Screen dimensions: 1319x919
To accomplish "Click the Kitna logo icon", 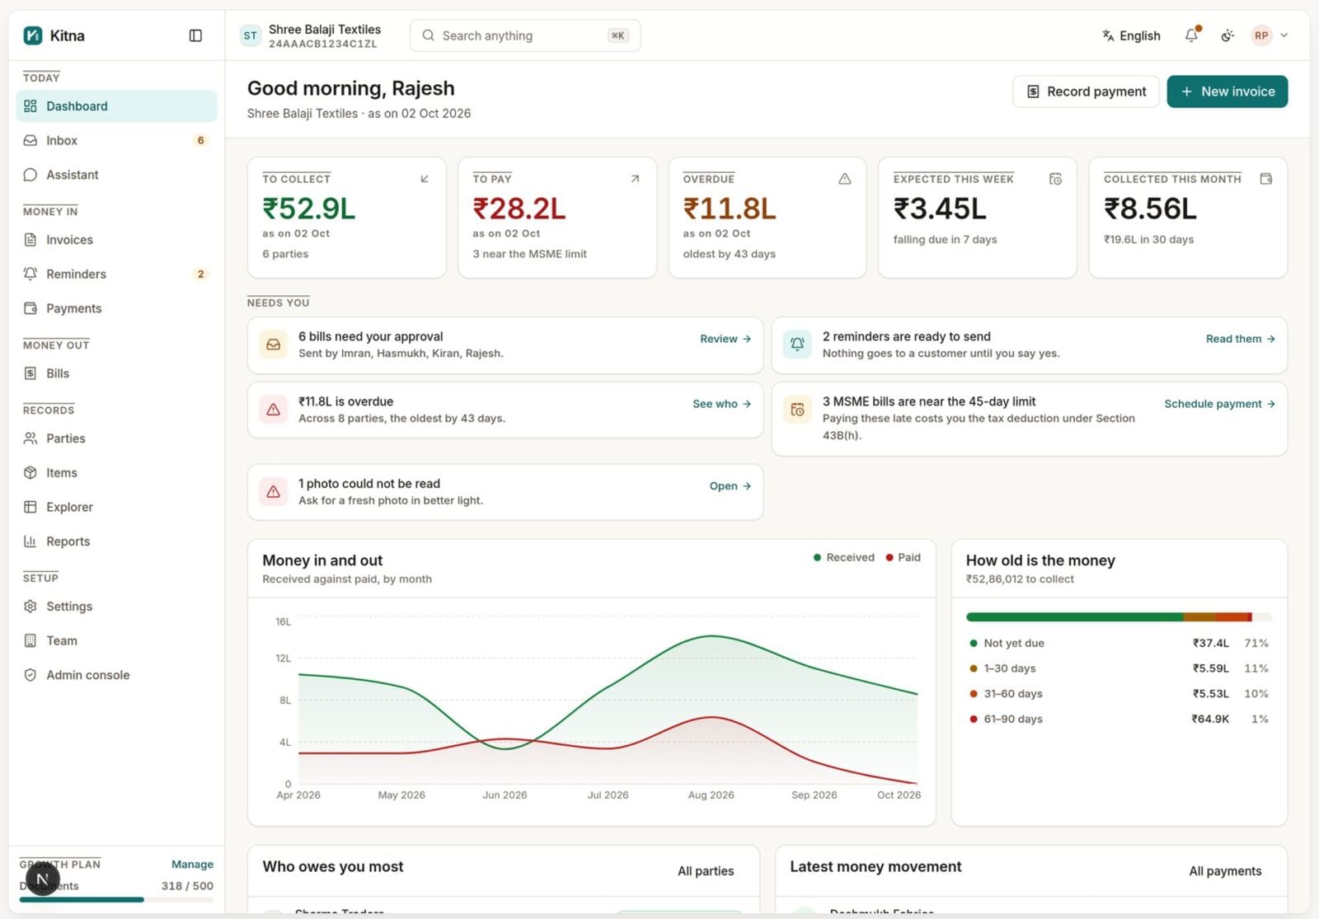I will (33, 35).
